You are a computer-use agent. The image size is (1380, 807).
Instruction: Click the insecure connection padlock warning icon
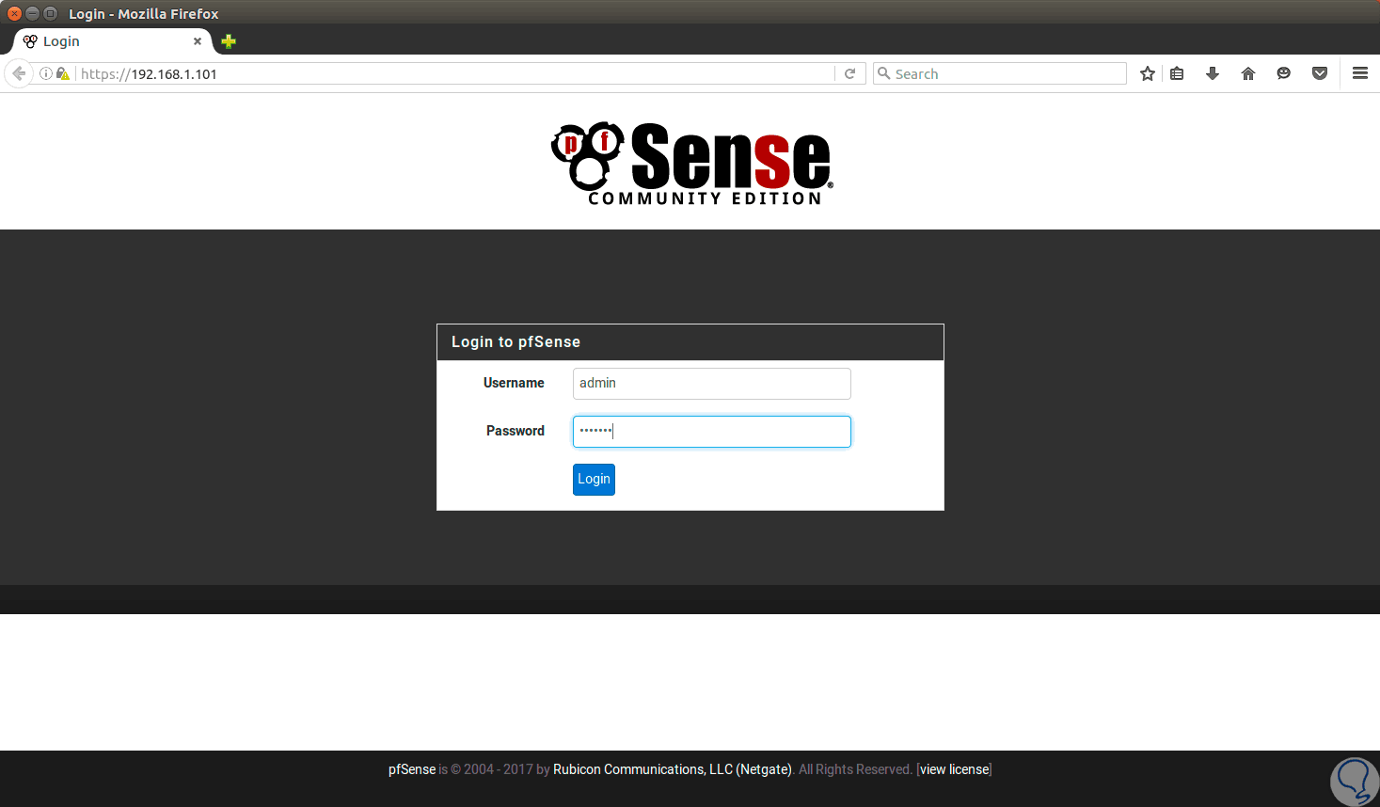tap(63, 73)
